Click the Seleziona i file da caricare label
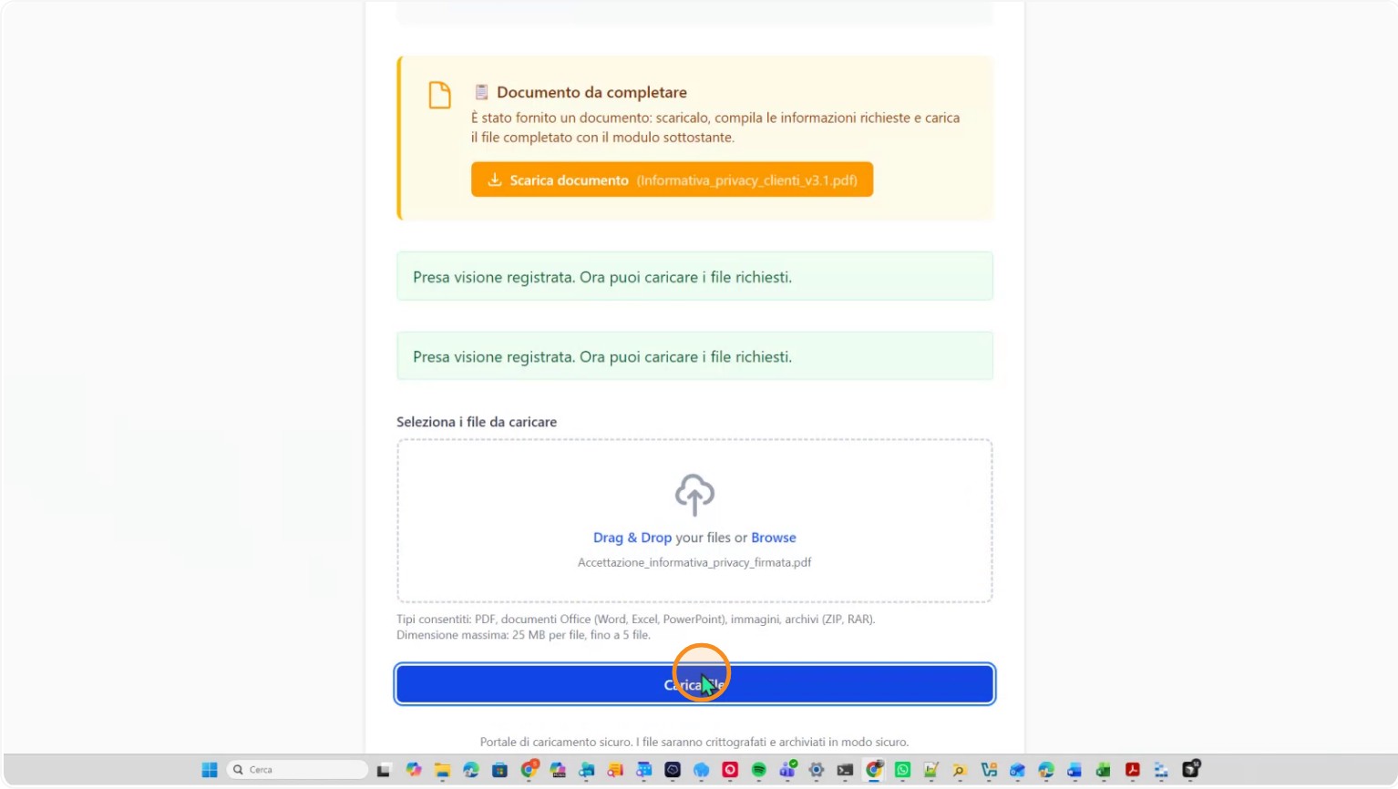Image resolution: width=1398 pixels, height=789 pixels. click(x=477, y=422)
